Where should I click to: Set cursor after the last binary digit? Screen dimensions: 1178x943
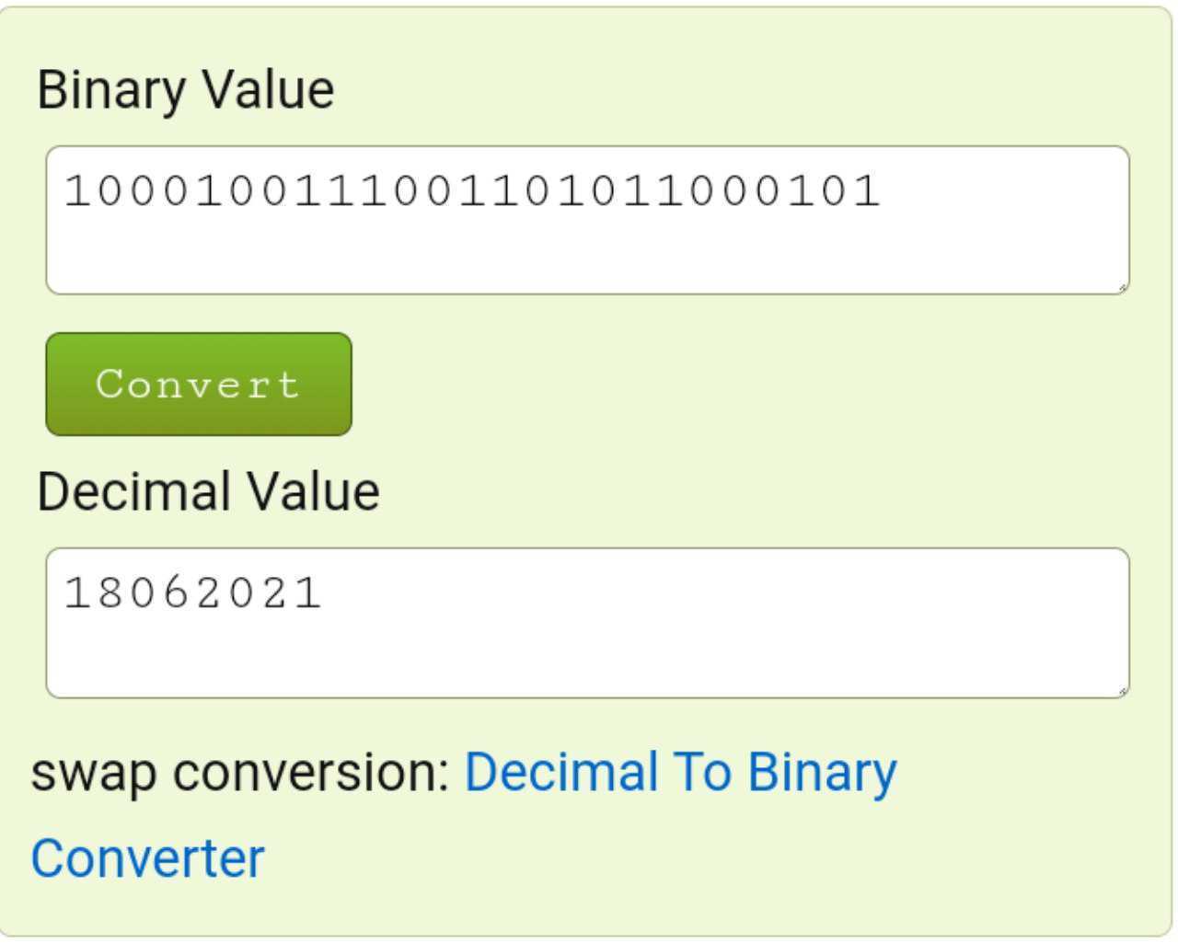[x=883, y=191]
